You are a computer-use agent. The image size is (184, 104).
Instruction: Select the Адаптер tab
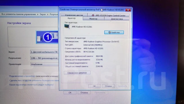[x=72, y=18]
